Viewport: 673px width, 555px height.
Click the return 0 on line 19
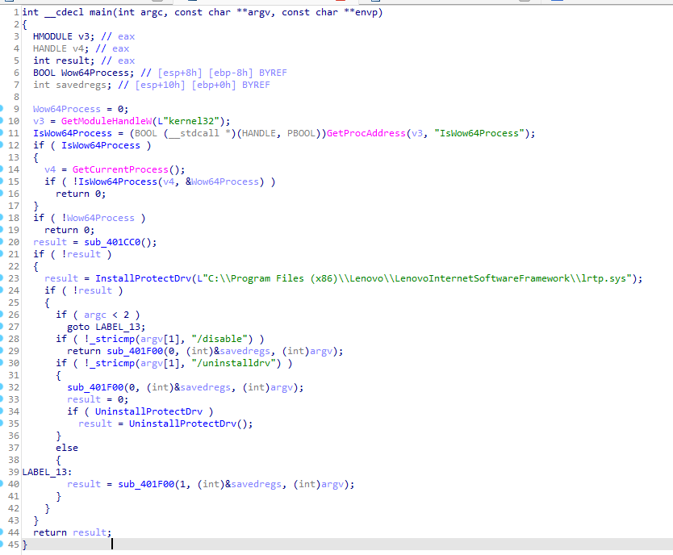coord(69,230)
